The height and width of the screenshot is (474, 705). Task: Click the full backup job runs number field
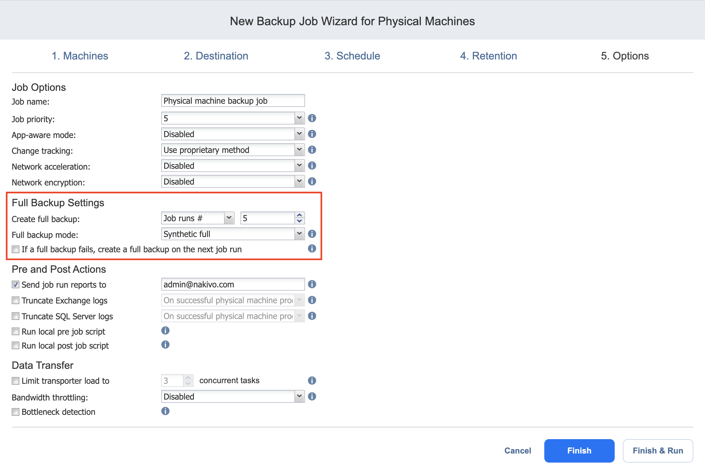tap(267, 218)
